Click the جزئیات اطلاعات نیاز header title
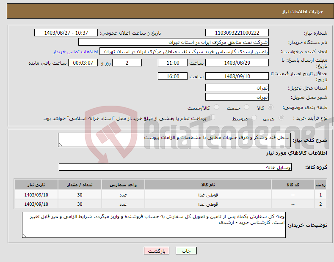Image resolution: width=334 pixels, height=262 pixels. pyautogui.click(x=303, y=11)
